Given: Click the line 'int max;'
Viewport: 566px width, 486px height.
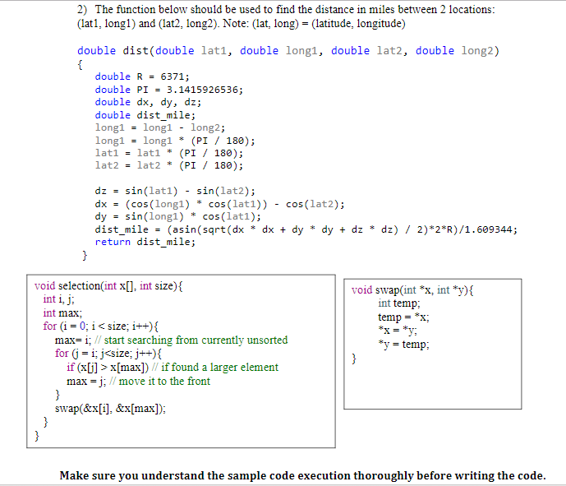Looking at the screenshot, I should [x=62, y=313].
